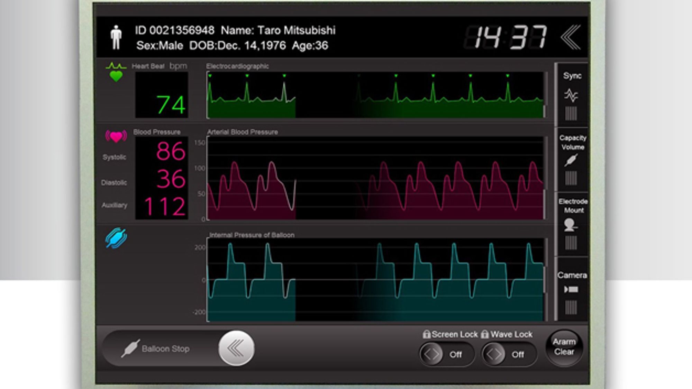The height and width of the screenshot is (389, 692).
Task: Click the Camera level indicator bars
Action: pyautogui.click(x=571, y=307)
